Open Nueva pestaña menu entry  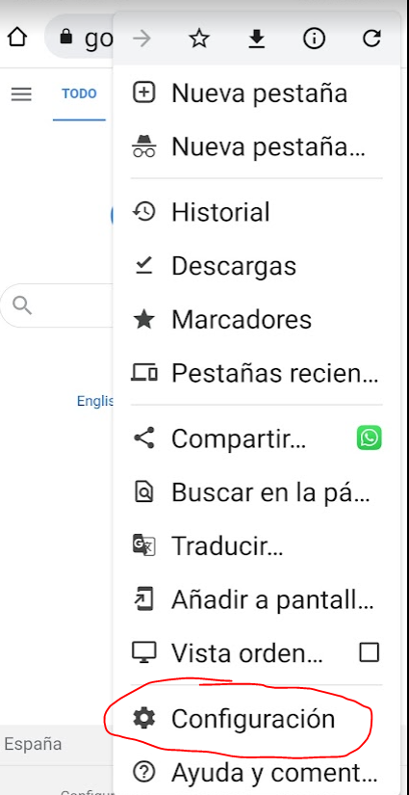[x=257, y=93]
